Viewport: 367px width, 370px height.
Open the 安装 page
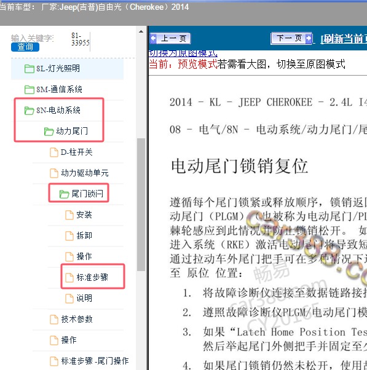point(84,215)
